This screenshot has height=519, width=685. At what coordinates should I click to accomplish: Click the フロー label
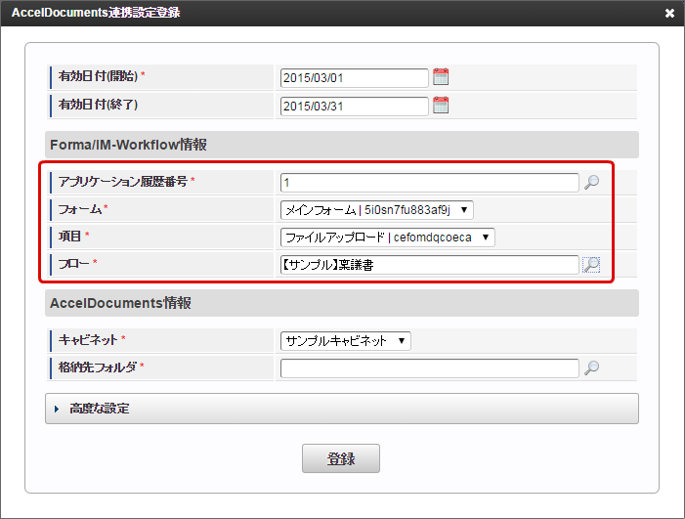(74, 263)
